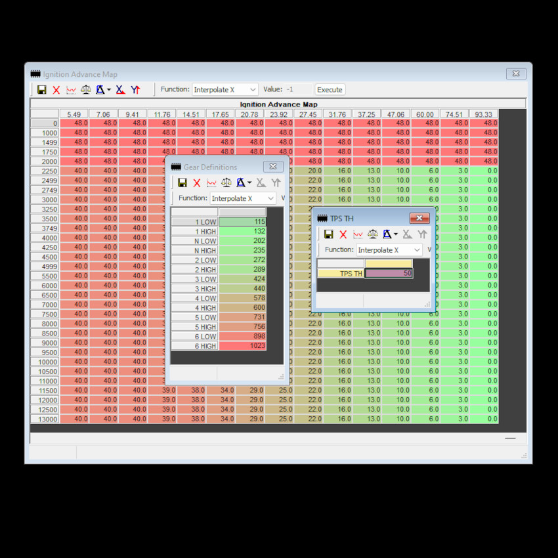Click greyed X-axis icon in Gear Definitions
The width and height of the screenshot is (558, 558).
coord(261,183)
